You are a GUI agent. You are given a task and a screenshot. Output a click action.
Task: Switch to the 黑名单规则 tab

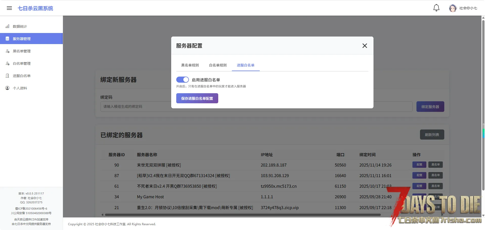point(190,65)
